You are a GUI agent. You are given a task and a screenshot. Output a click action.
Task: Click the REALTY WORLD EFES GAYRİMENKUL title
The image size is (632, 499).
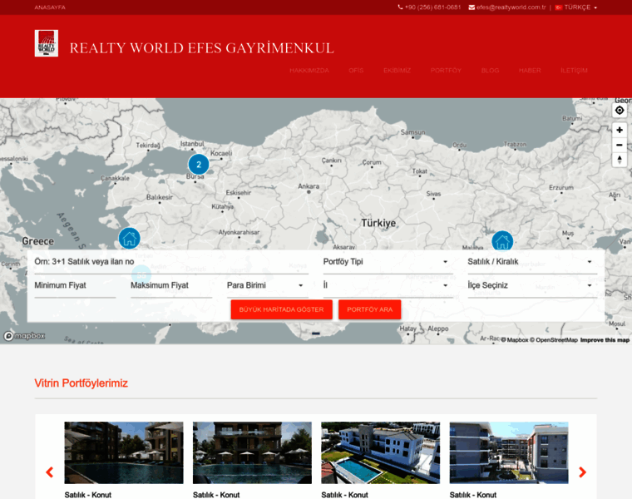coord(201,48)
